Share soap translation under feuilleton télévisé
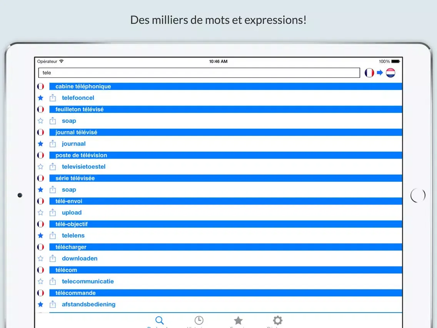437x328 pixels. [53, 120]
